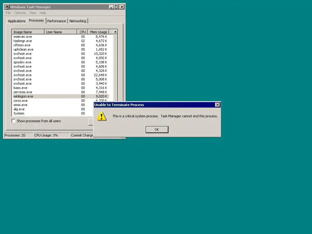Maximize the Windows Task Manager window
312x234 pixels.
pos(116,7)
